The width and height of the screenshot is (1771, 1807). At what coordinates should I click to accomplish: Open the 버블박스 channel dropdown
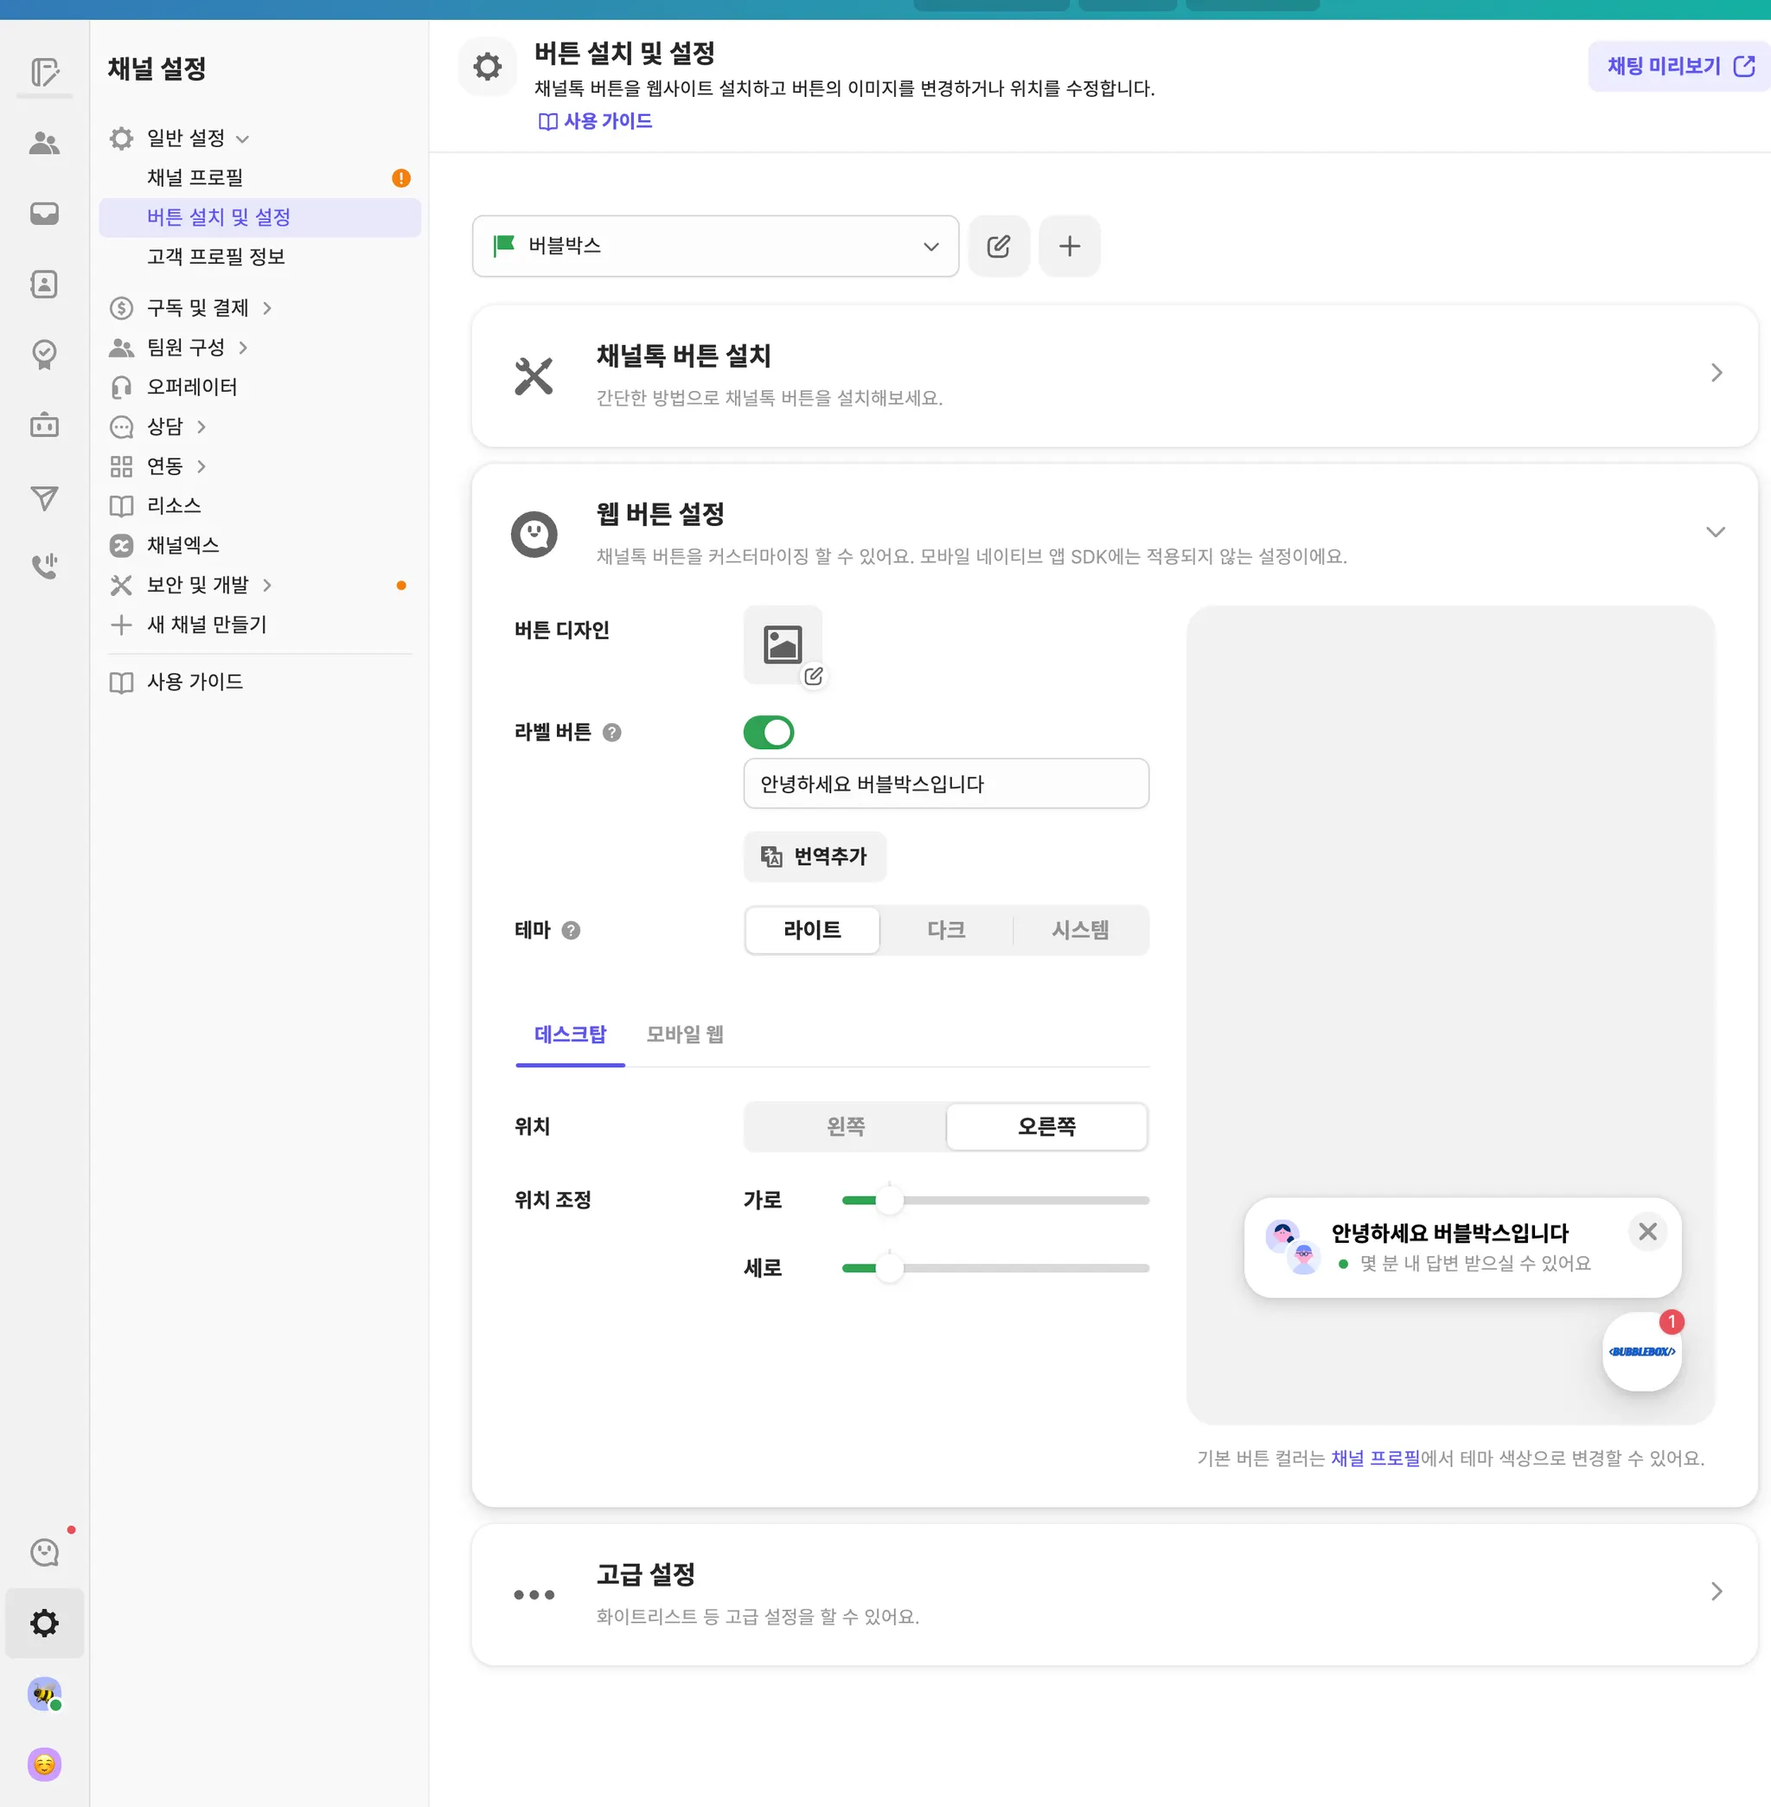[x=714, y=246]
